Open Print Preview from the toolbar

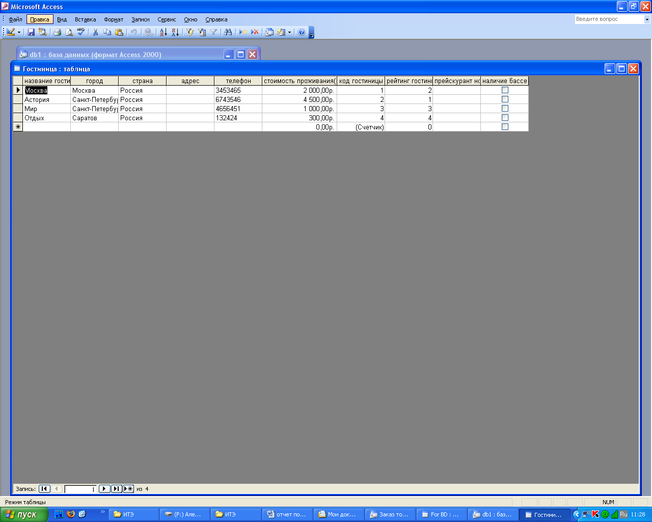(x=69, y=32)
